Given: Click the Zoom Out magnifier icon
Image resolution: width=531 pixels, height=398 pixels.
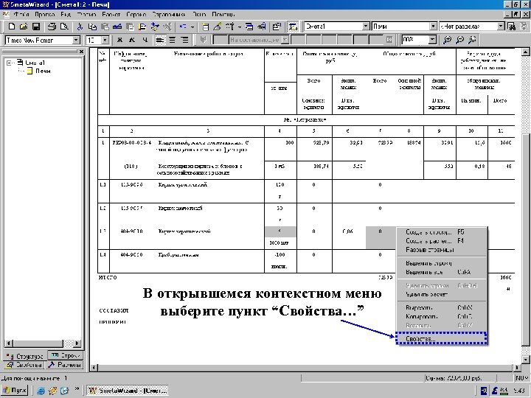Looking at the screenshot, I should [459, 40].
